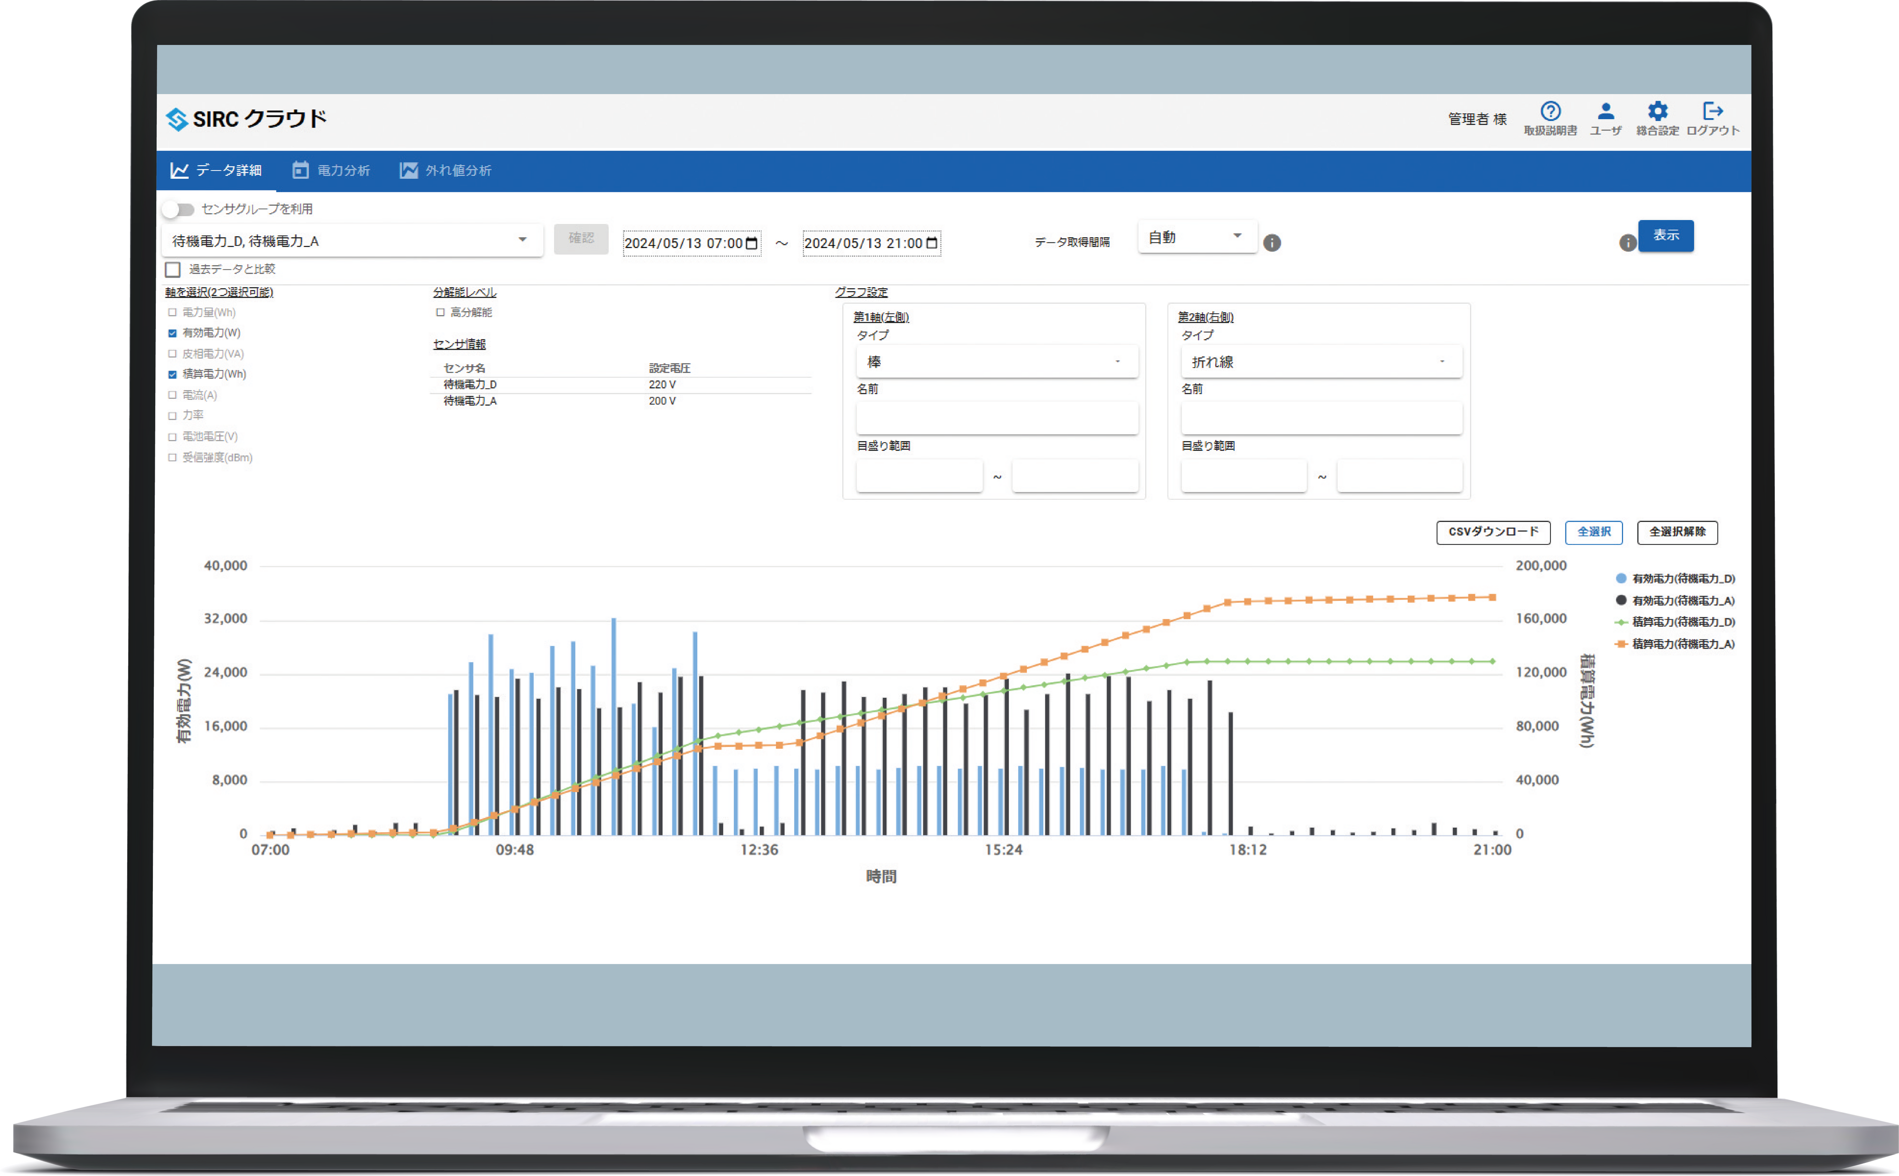Switch to the 電力分析 tab

click(331, 170)
